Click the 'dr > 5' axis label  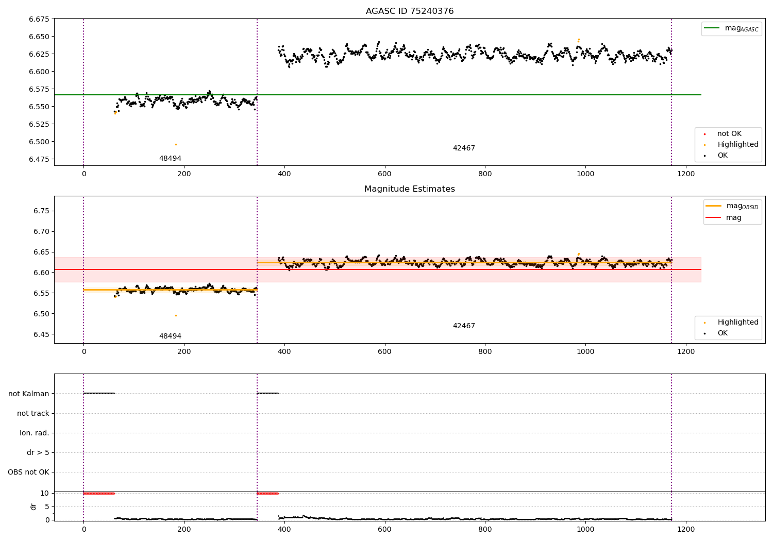[38, 452]
